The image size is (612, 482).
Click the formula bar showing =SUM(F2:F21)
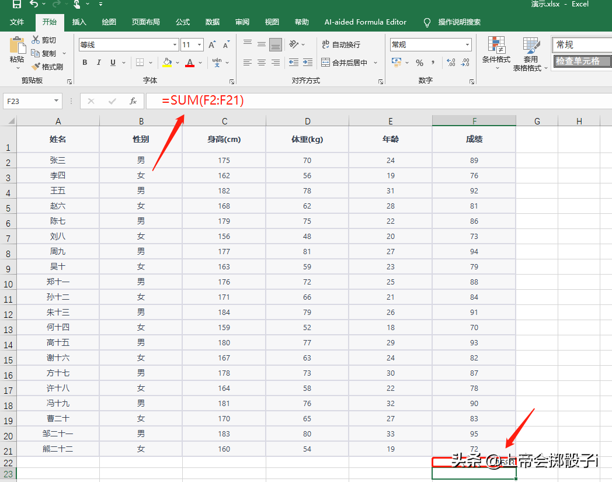click(x=378, y=100)
